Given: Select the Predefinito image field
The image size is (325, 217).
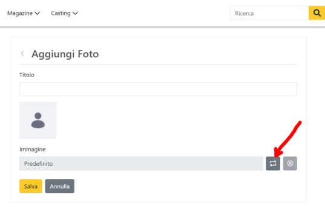Looking at the screenshot, I should (x=141, y=163).
